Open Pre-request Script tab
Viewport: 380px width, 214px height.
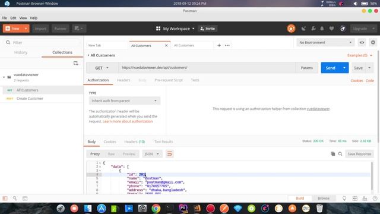[169, 80]
